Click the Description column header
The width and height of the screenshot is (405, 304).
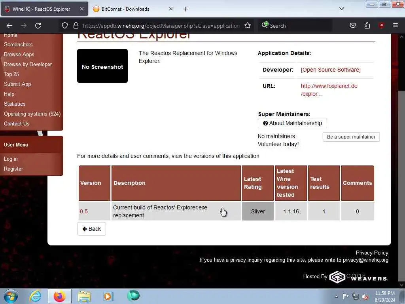(x=176, y=183)
